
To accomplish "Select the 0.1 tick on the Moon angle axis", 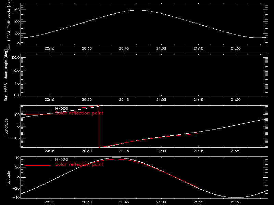I will [x=17, y=95].
